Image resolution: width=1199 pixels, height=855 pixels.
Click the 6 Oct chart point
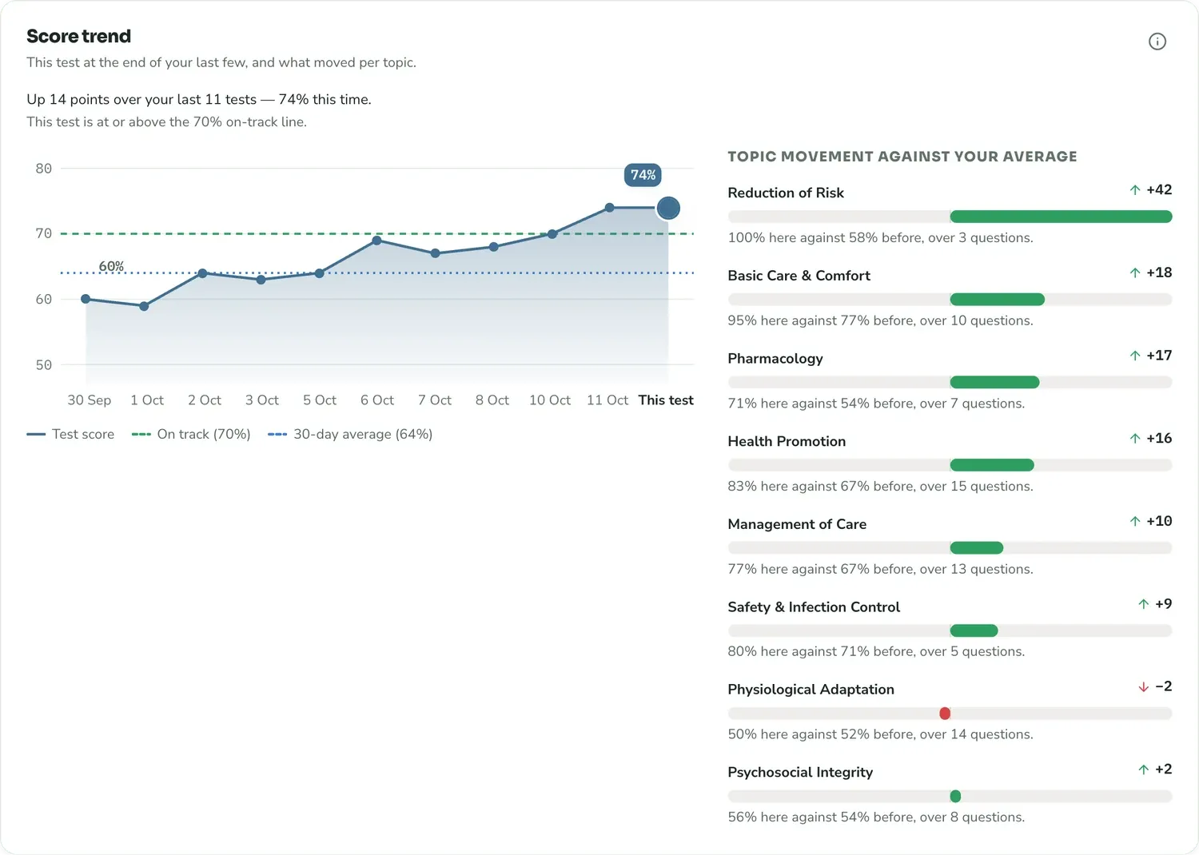pyautogui.click(x=376, y=240)
